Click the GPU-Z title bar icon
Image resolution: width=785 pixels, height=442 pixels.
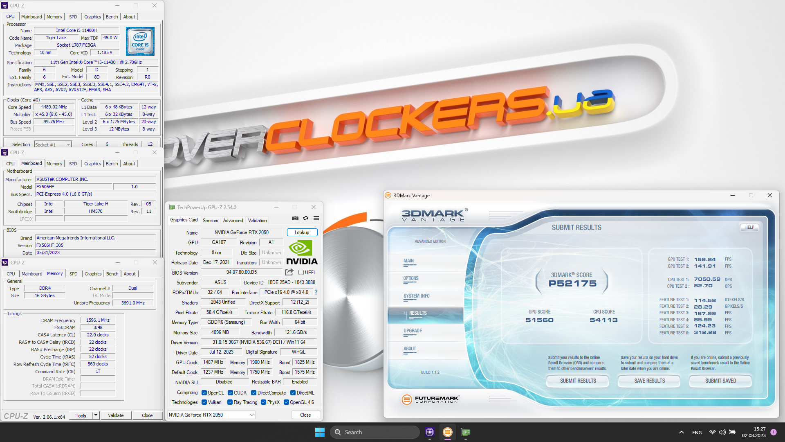172,207
